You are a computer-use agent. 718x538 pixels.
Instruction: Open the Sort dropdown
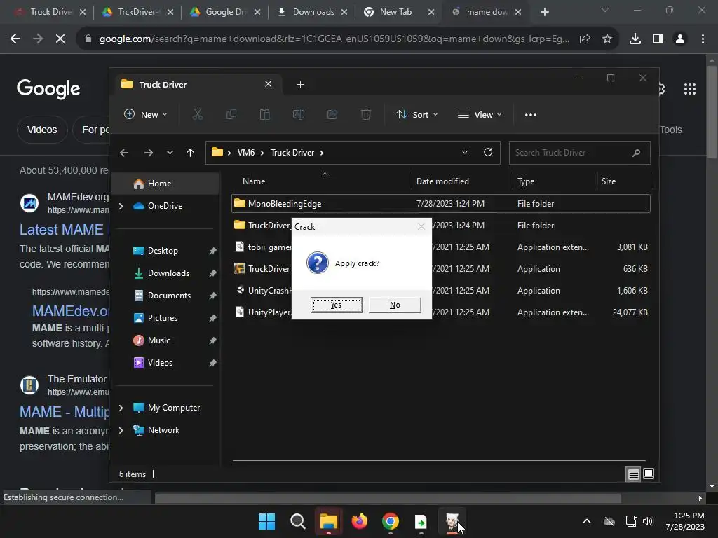(416, 114)
